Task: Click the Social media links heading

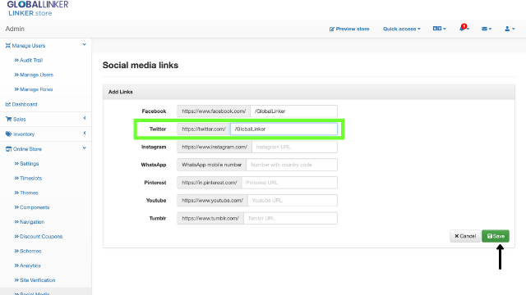Action: (141, 66)
